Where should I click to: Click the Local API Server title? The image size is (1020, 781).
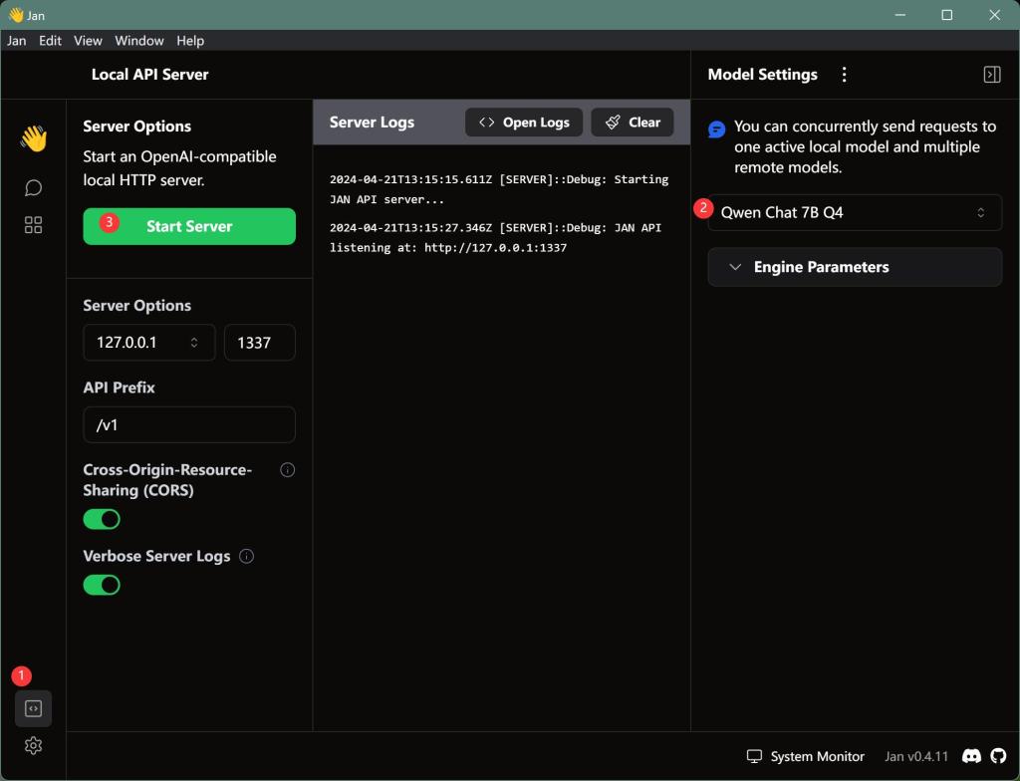[x=149, y=74]
